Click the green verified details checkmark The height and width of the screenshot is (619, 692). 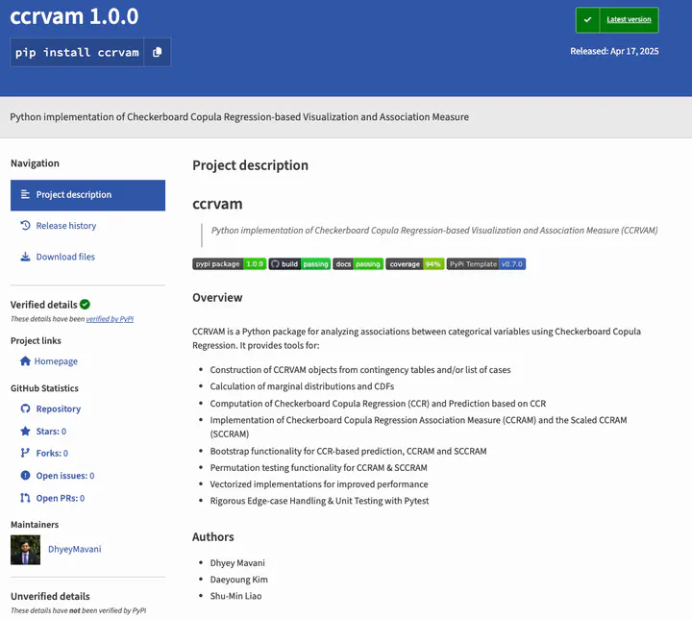(86, 304)
